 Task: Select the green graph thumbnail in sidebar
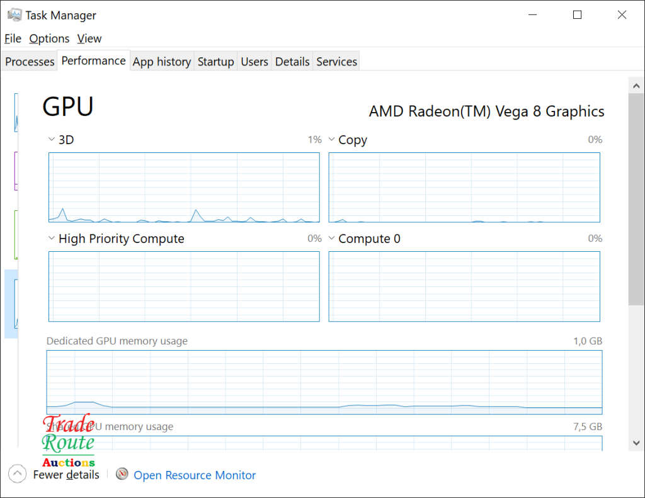16,234
